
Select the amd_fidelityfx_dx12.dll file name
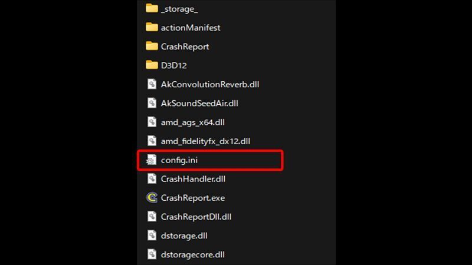tap(205, 141)
